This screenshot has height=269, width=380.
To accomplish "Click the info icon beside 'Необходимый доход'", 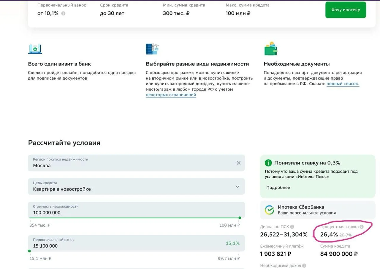I will (304, 266).
